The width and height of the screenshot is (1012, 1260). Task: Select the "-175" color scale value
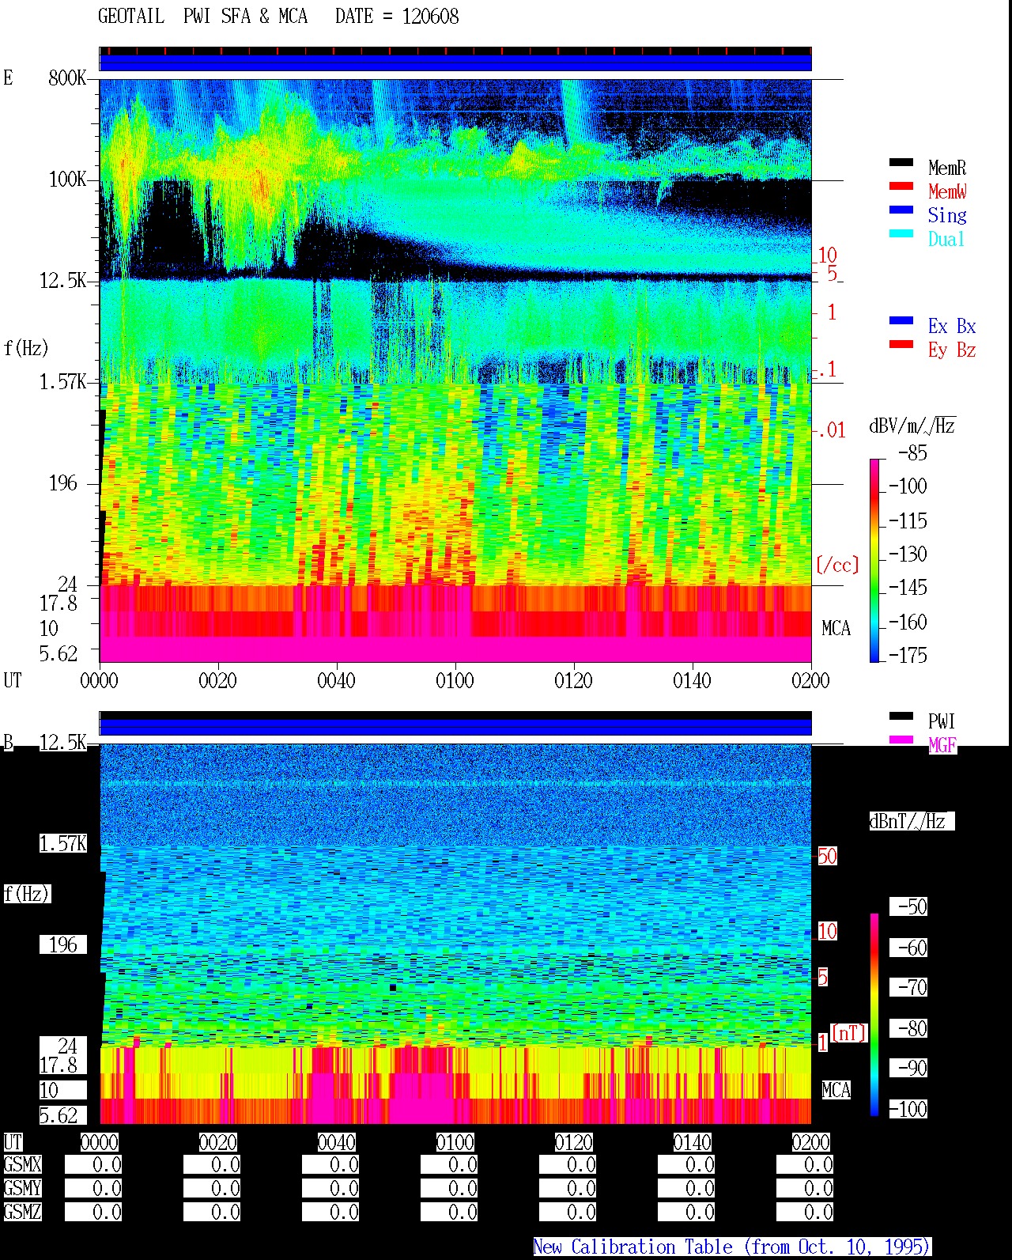[908, 655]
